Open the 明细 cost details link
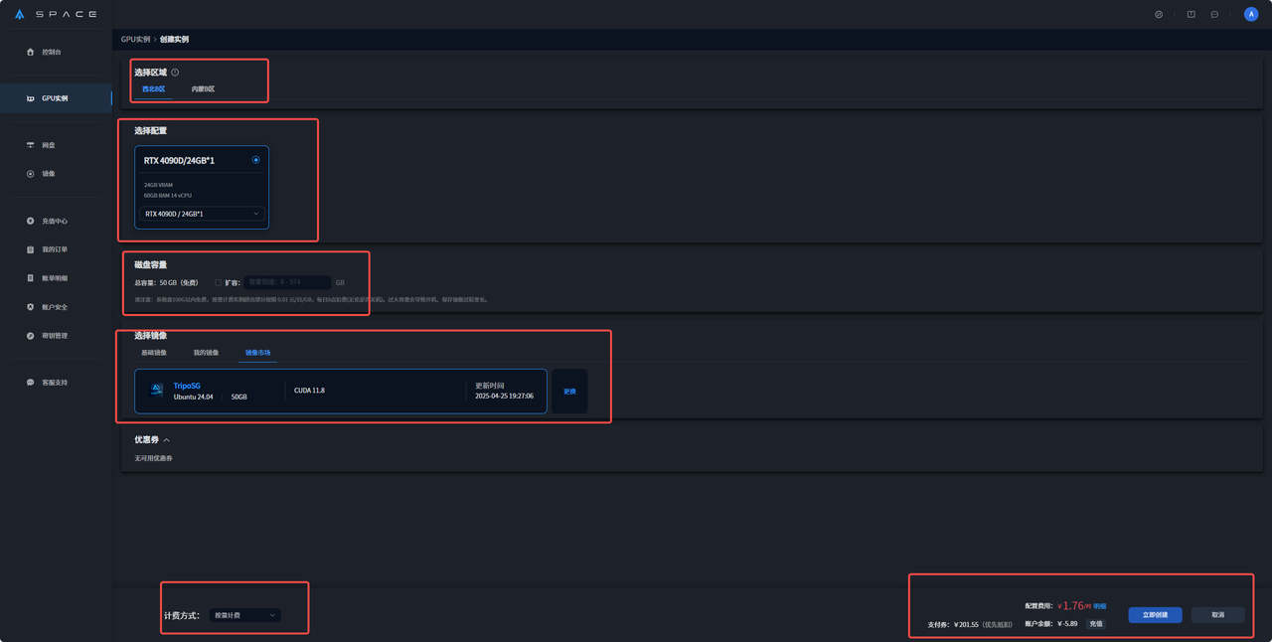Image resolution: width=1272 pixels, height=642 pixels. [1100, 605]
